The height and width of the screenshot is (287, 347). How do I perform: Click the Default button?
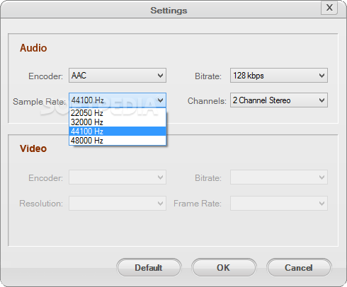149,268
